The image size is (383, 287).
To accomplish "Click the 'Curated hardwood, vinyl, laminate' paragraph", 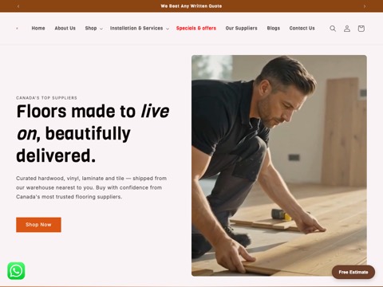I will click(91, 187).
